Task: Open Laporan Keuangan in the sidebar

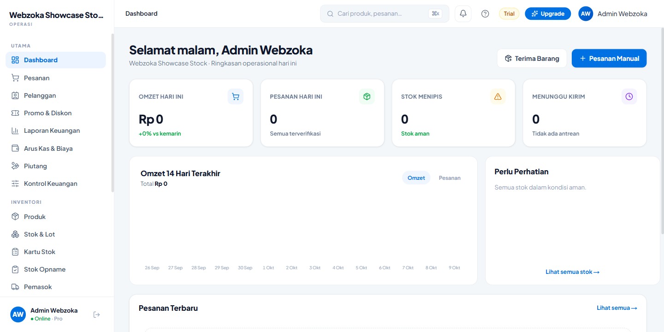Action: 56,130
